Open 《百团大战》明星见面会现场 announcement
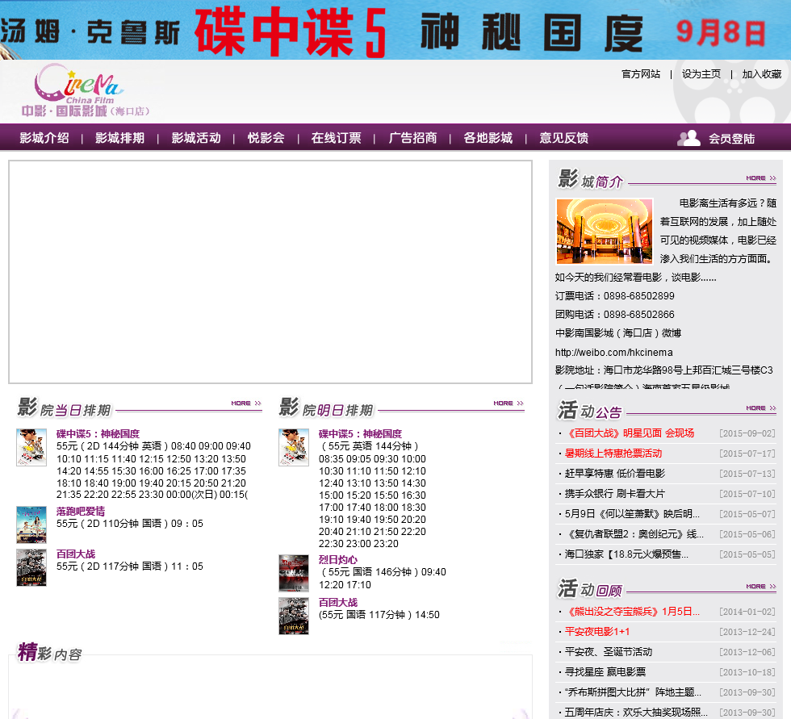The width and height of the screenshot is (791, 719). (630, 433)
